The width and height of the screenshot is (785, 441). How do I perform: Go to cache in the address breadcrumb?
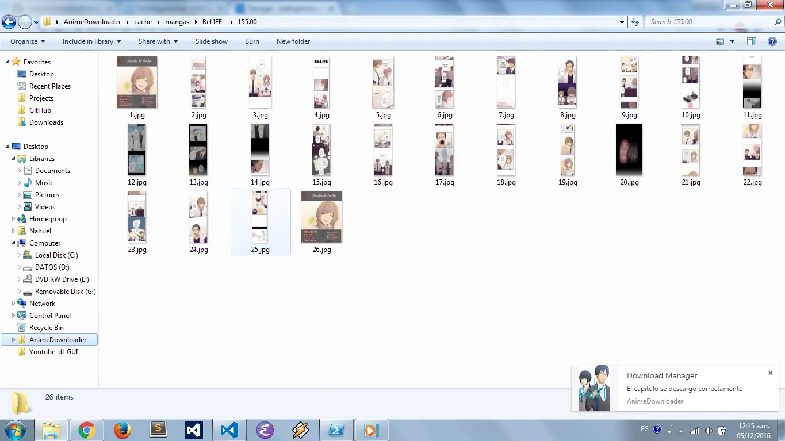143,22
